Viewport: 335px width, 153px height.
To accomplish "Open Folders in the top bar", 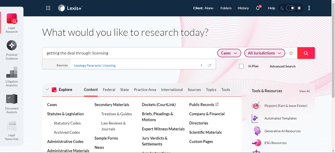I will [x=226, y=8].
